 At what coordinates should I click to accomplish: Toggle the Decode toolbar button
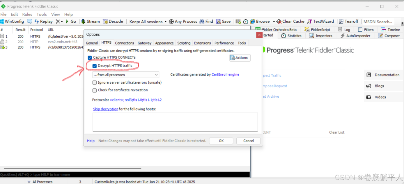pos(113,22)
